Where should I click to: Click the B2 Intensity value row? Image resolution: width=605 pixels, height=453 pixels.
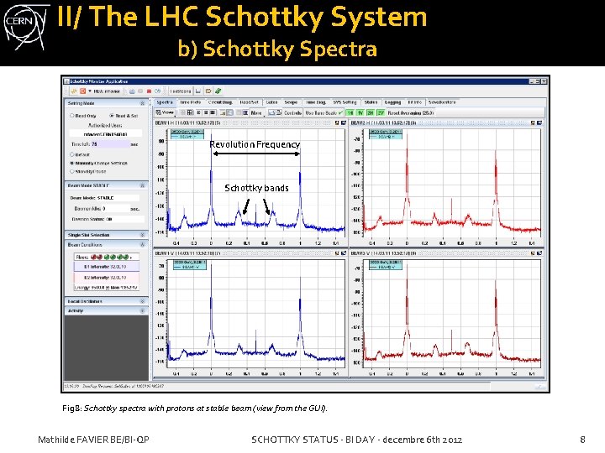107,278
